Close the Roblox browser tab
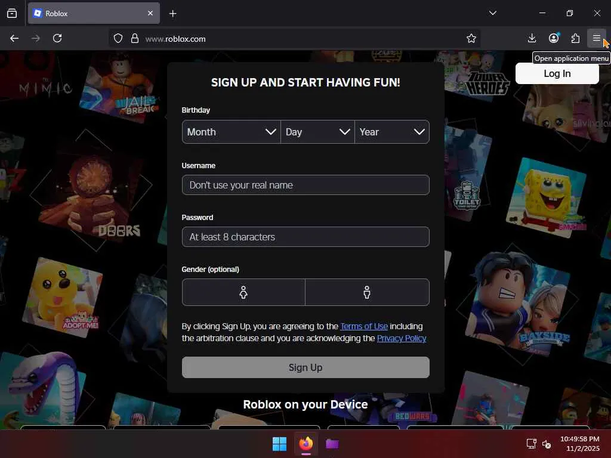Viewport: 611px width, 458px height. pyautogui.click(x=150, y=13)
